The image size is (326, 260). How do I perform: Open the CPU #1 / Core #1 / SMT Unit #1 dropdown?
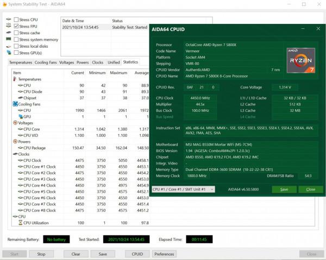coord(183,189)
